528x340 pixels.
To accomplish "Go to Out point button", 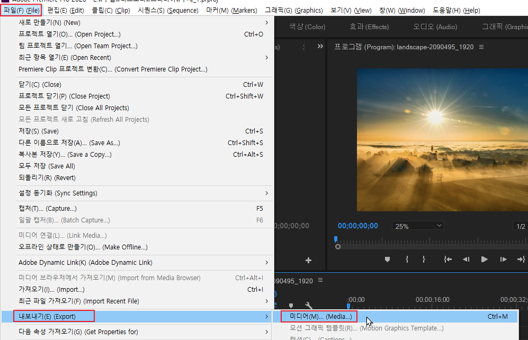I will tap(521, 260).
